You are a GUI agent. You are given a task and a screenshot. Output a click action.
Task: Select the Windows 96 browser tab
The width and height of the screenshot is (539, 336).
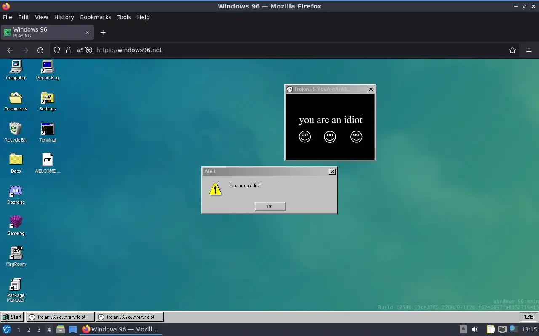click(x=47, y=32)
